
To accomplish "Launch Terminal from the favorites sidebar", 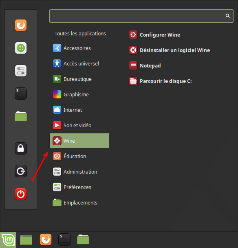I will coord(21,94).
